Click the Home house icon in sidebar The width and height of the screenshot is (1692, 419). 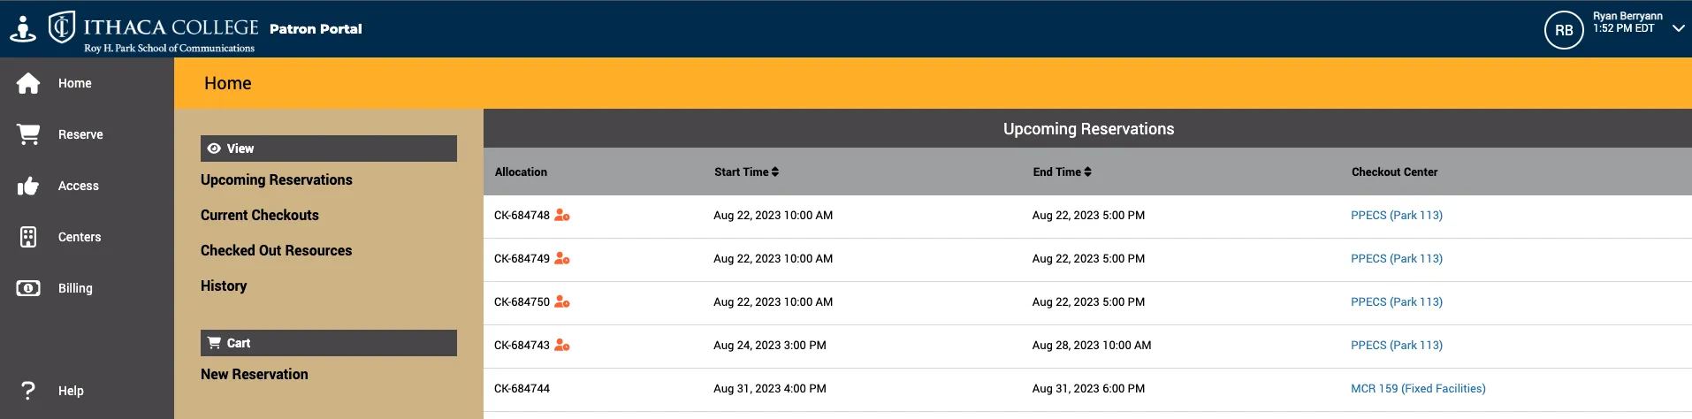click(x=28, y=83)
